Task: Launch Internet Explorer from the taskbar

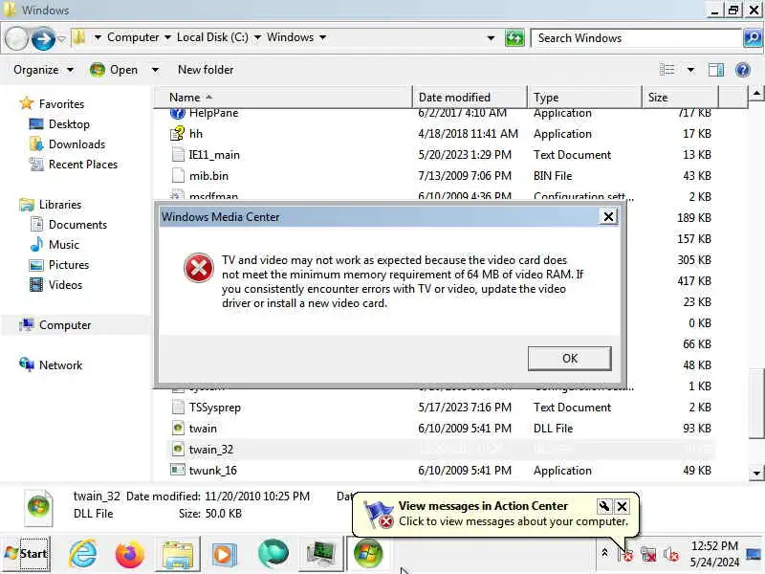Action: coord(83,554)
